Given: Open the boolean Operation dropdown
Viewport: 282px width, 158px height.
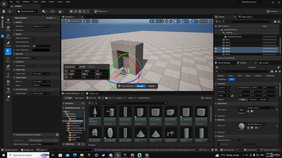Looking at the screenshot, I should (41, 26).
